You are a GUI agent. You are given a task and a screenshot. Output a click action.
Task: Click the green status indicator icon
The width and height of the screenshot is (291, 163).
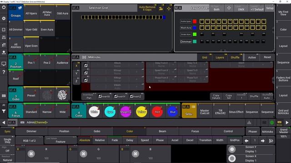[x=272, y=122]
